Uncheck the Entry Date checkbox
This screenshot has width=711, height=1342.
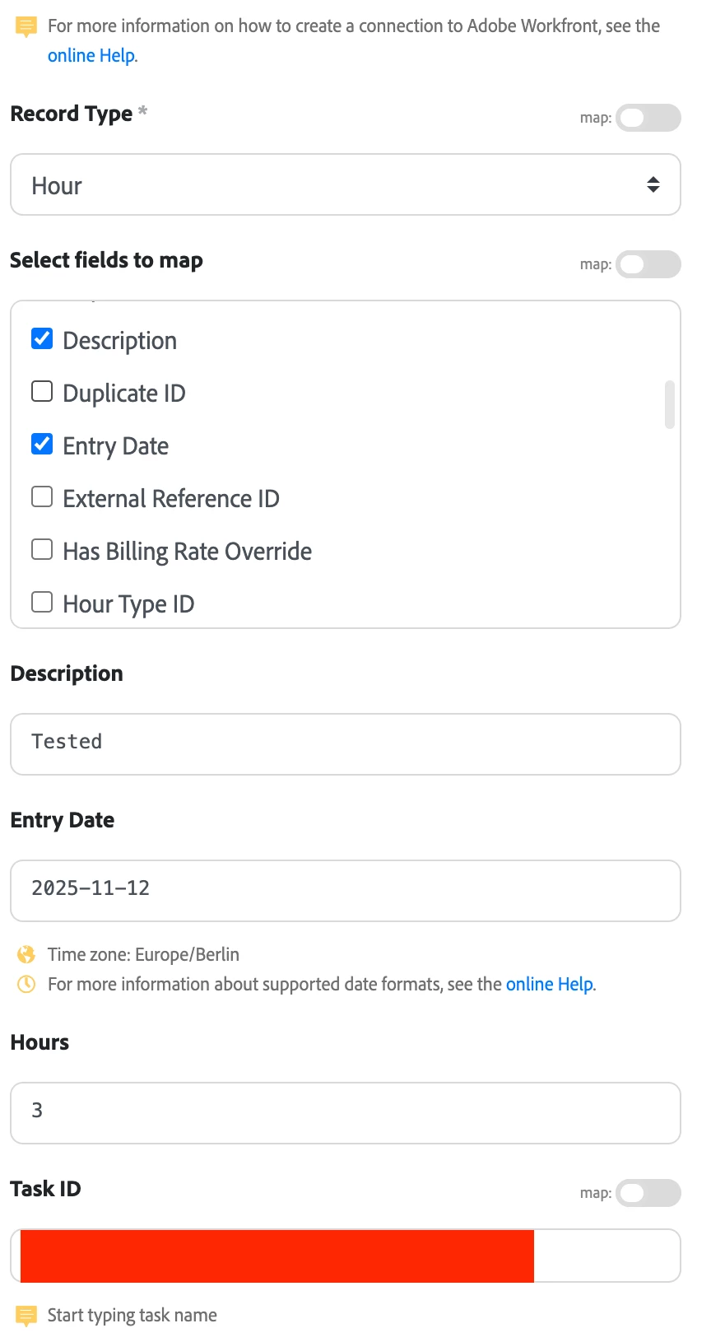(x=42, y=444)
